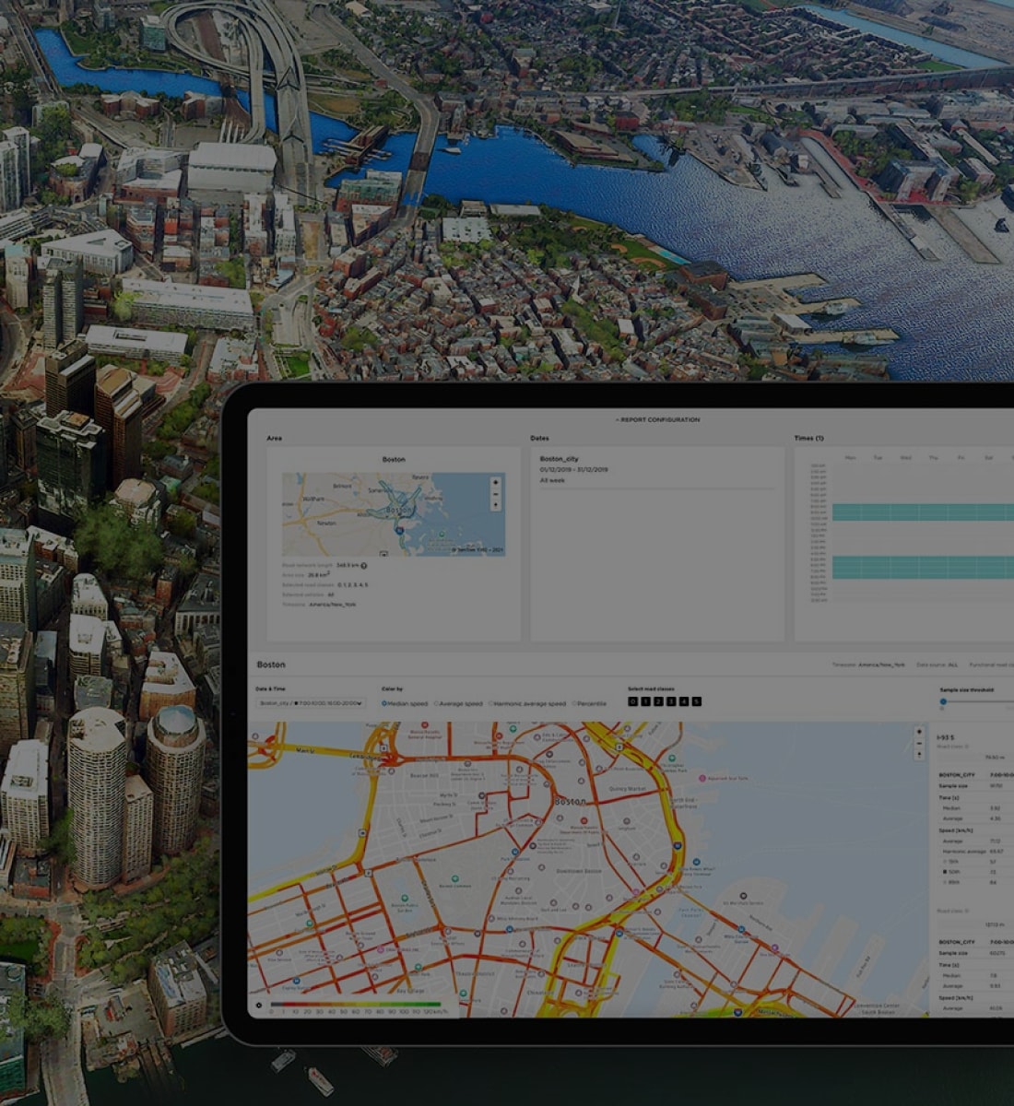
Task: Select the 50th percentile speed option
Action: point(945,871)
